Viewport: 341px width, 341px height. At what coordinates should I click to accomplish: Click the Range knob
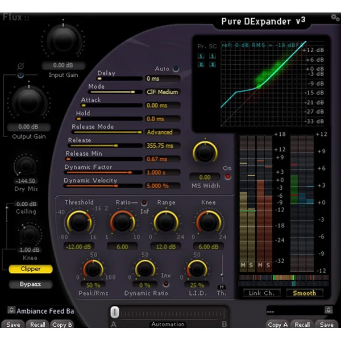tap(166, 222)
